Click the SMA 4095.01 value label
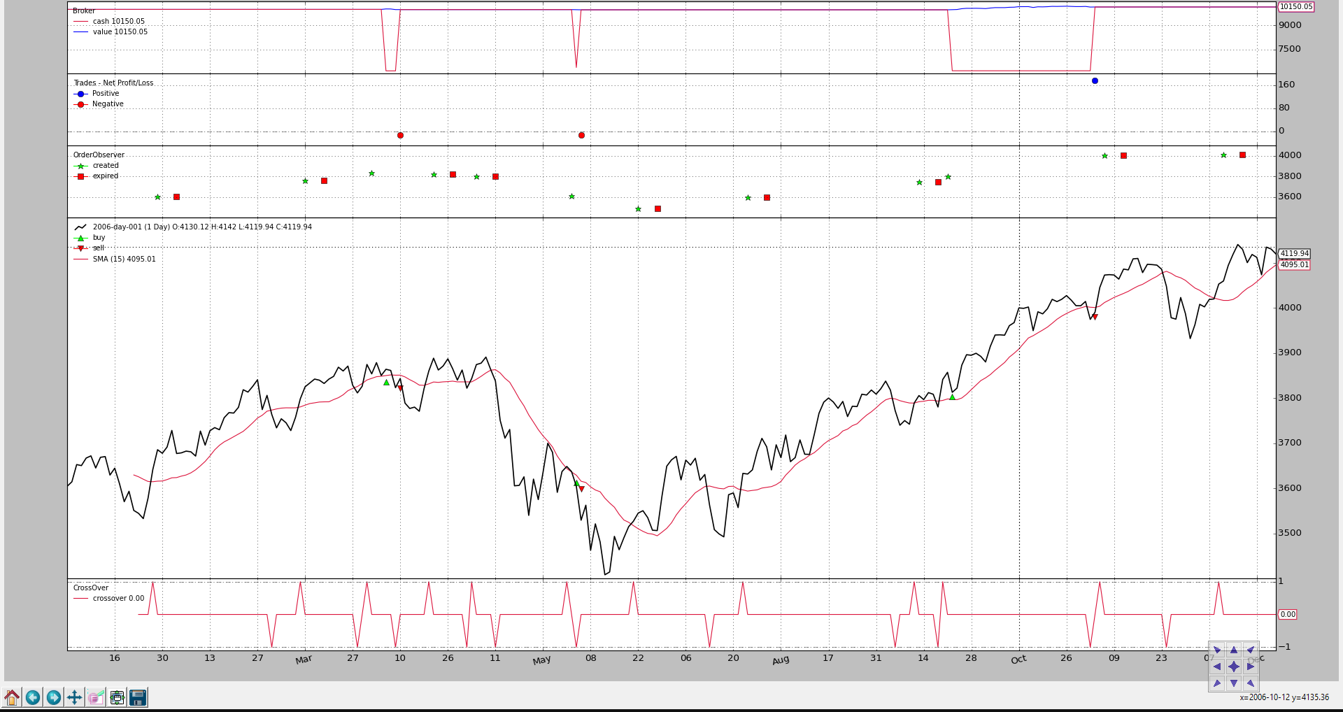 1294,265
